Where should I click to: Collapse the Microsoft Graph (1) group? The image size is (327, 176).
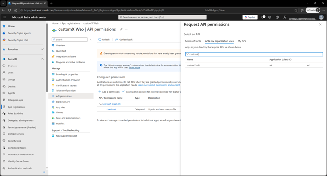[101, 104]
